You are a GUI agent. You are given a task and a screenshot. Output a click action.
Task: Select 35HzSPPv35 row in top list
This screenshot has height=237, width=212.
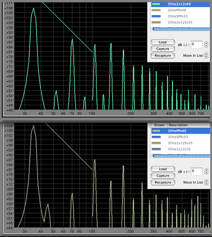181,16
